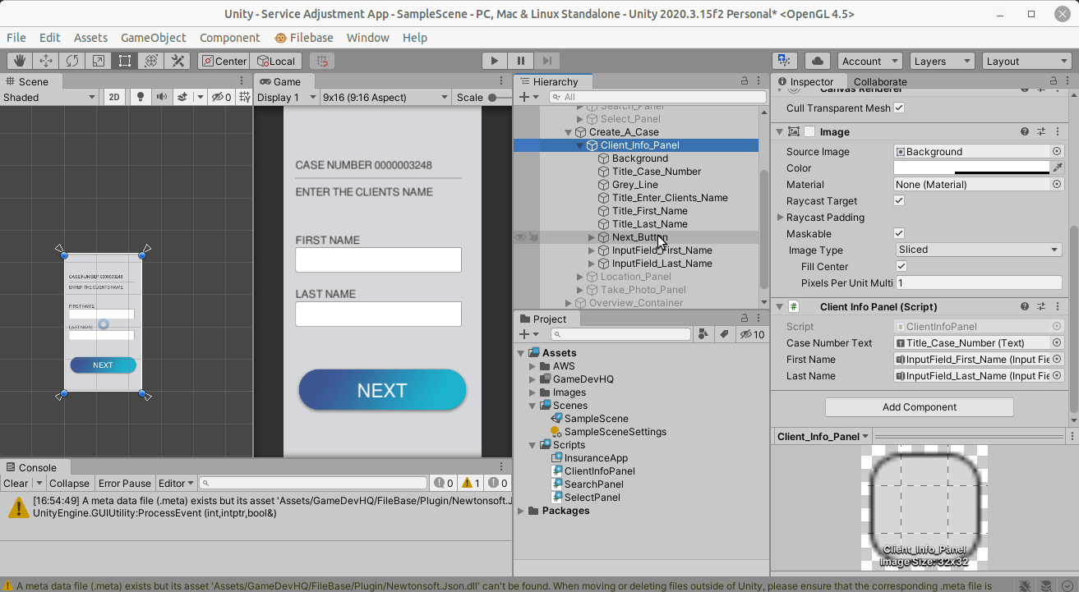Screen dimensions: 1079x592
Task: Toggle Local handle rotation mode
Action: (x=276, y=61)
